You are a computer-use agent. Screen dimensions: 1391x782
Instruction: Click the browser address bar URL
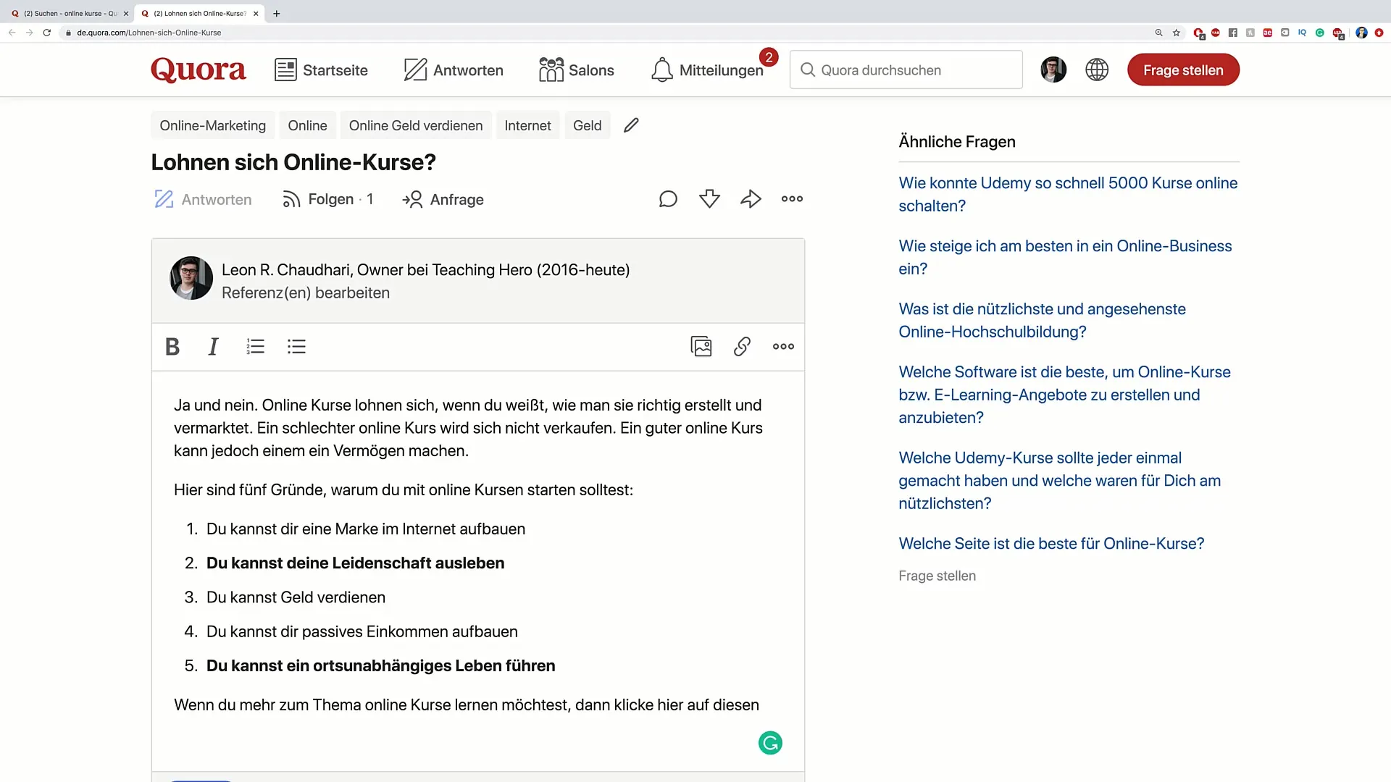(x=149, y=33)
